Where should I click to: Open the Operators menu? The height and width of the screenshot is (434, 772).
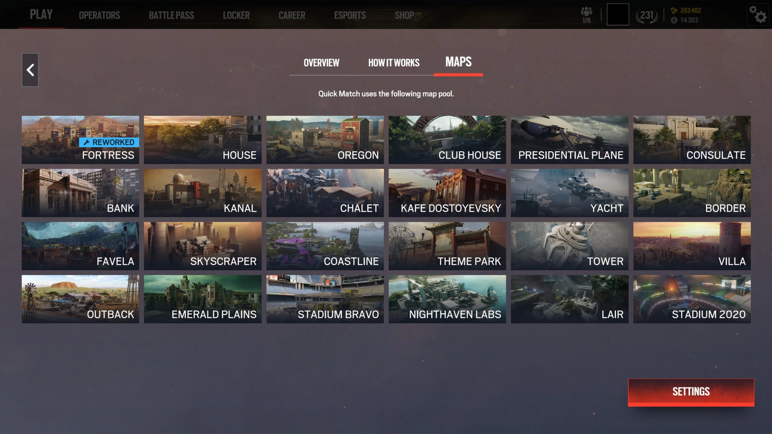[99, 15]
